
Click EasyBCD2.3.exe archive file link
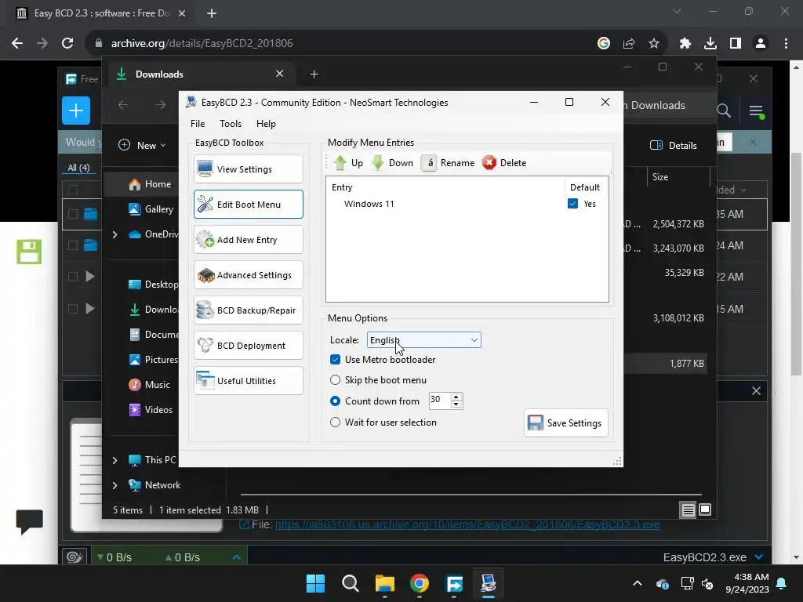coord(467,524)
